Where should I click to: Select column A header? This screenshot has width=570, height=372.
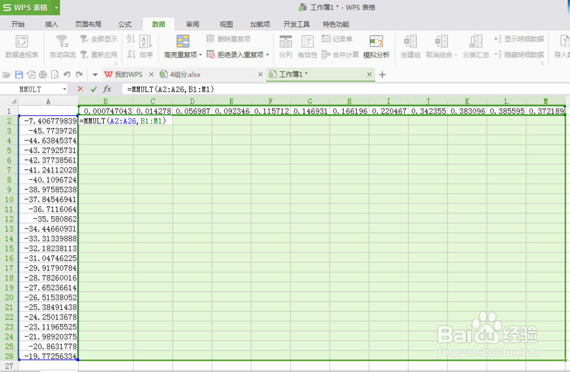click(48, 101)
